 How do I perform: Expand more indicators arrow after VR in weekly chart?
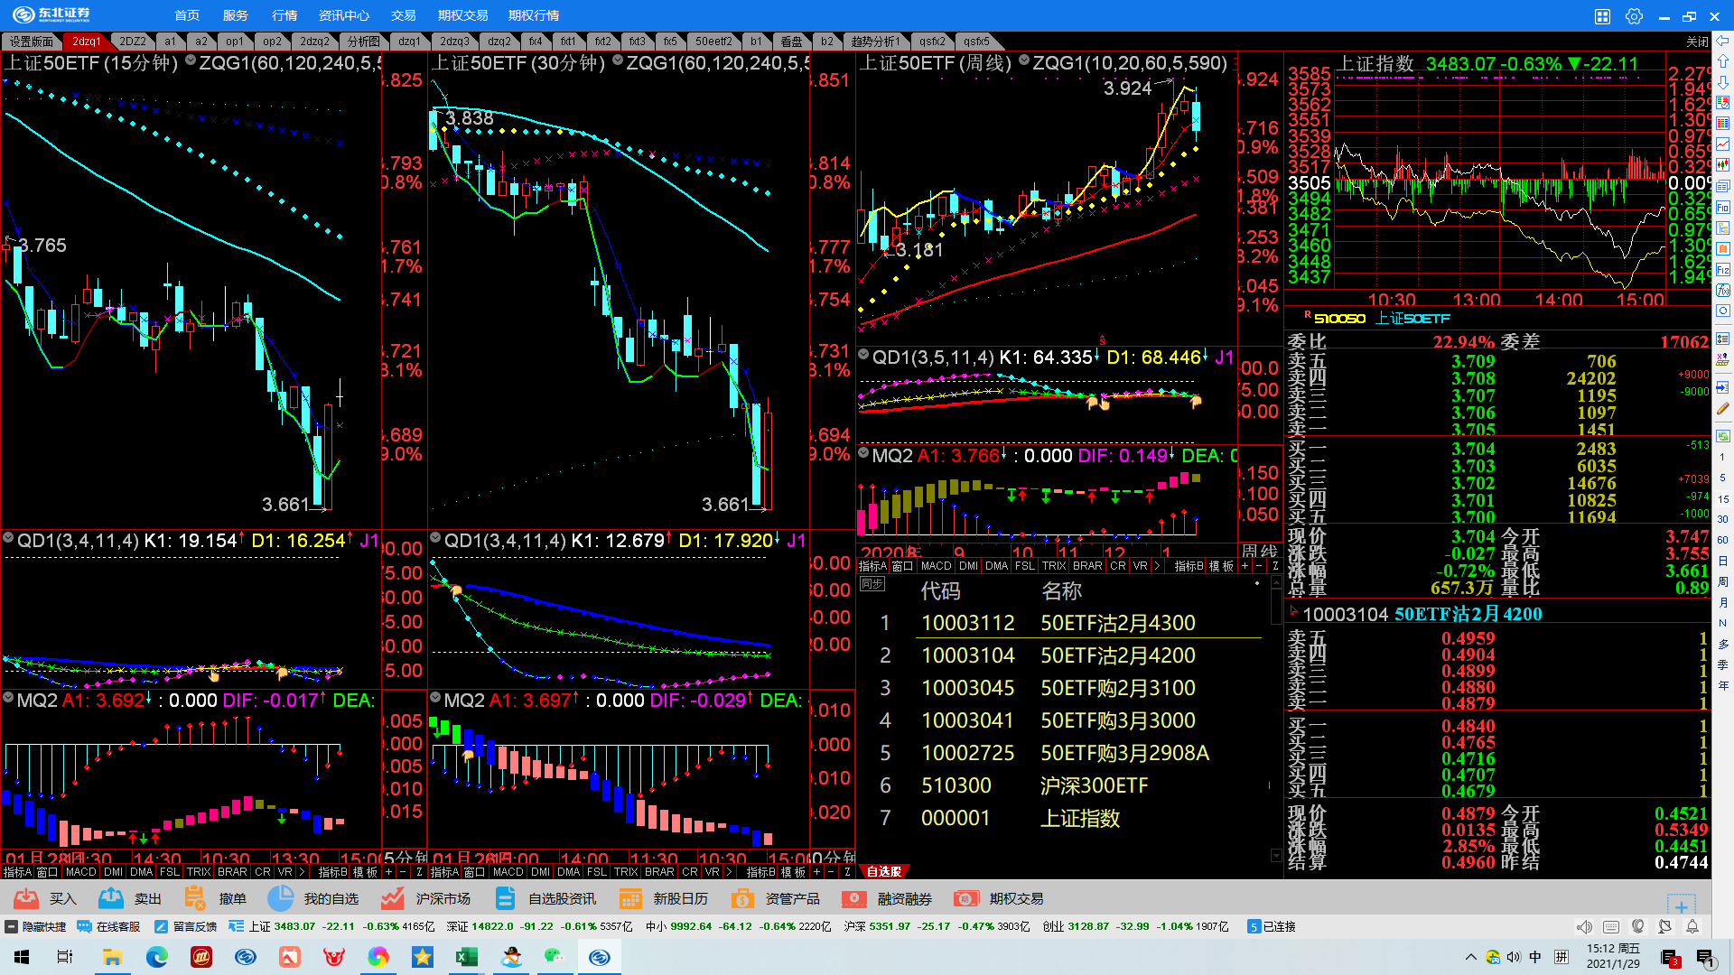(x=1157, y=566)
